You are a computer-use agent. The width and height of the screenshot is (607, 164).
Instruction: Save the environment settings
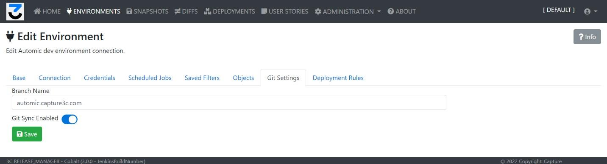click(27, 134)
